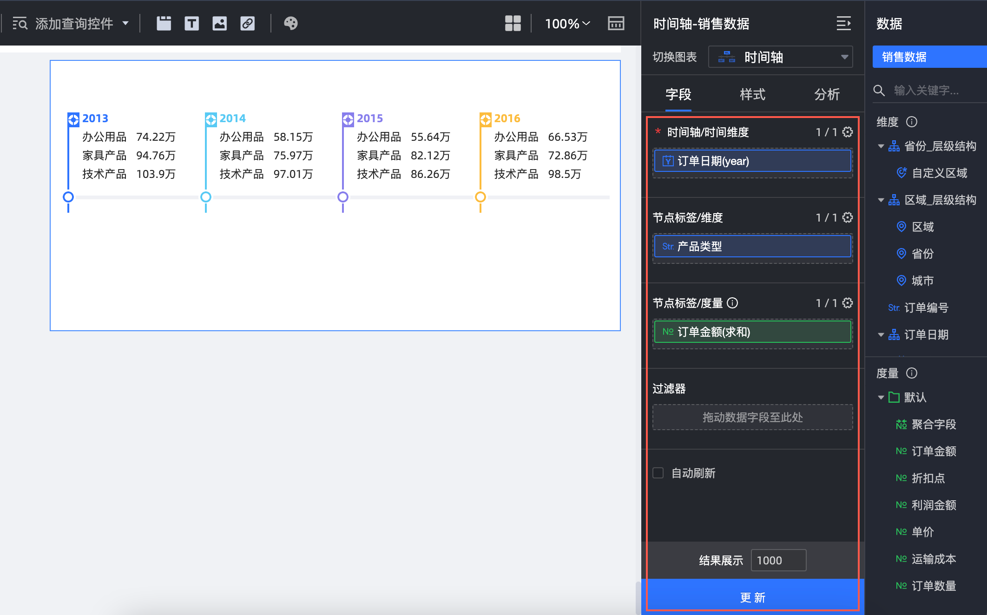This screenshot has height=615, width=987.
Task: Switch to the 样式 tab
Action: click(x=752, y=94)
